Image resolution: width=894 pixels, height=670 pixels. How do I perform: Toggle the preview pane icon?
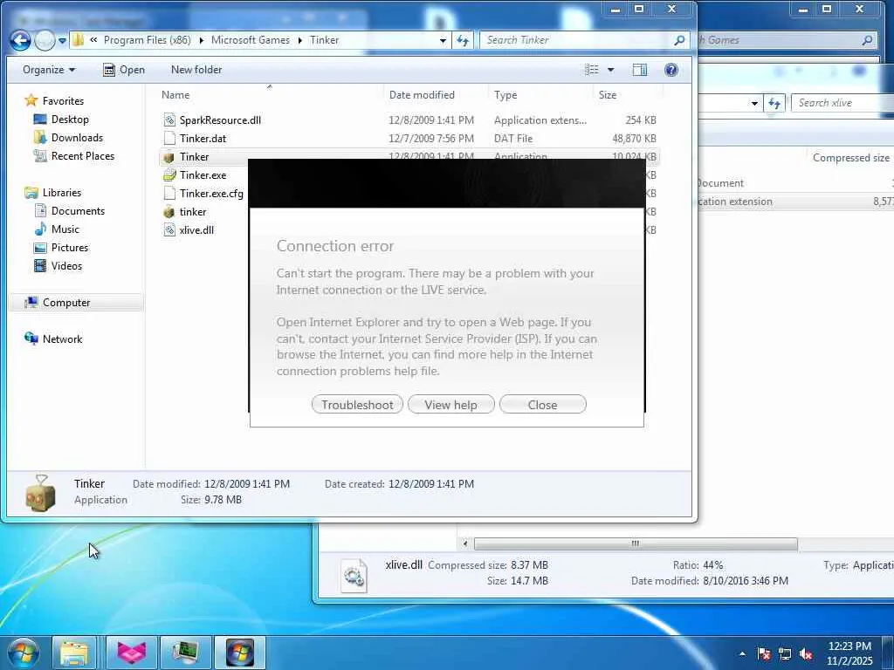click(x=640, y=70)
